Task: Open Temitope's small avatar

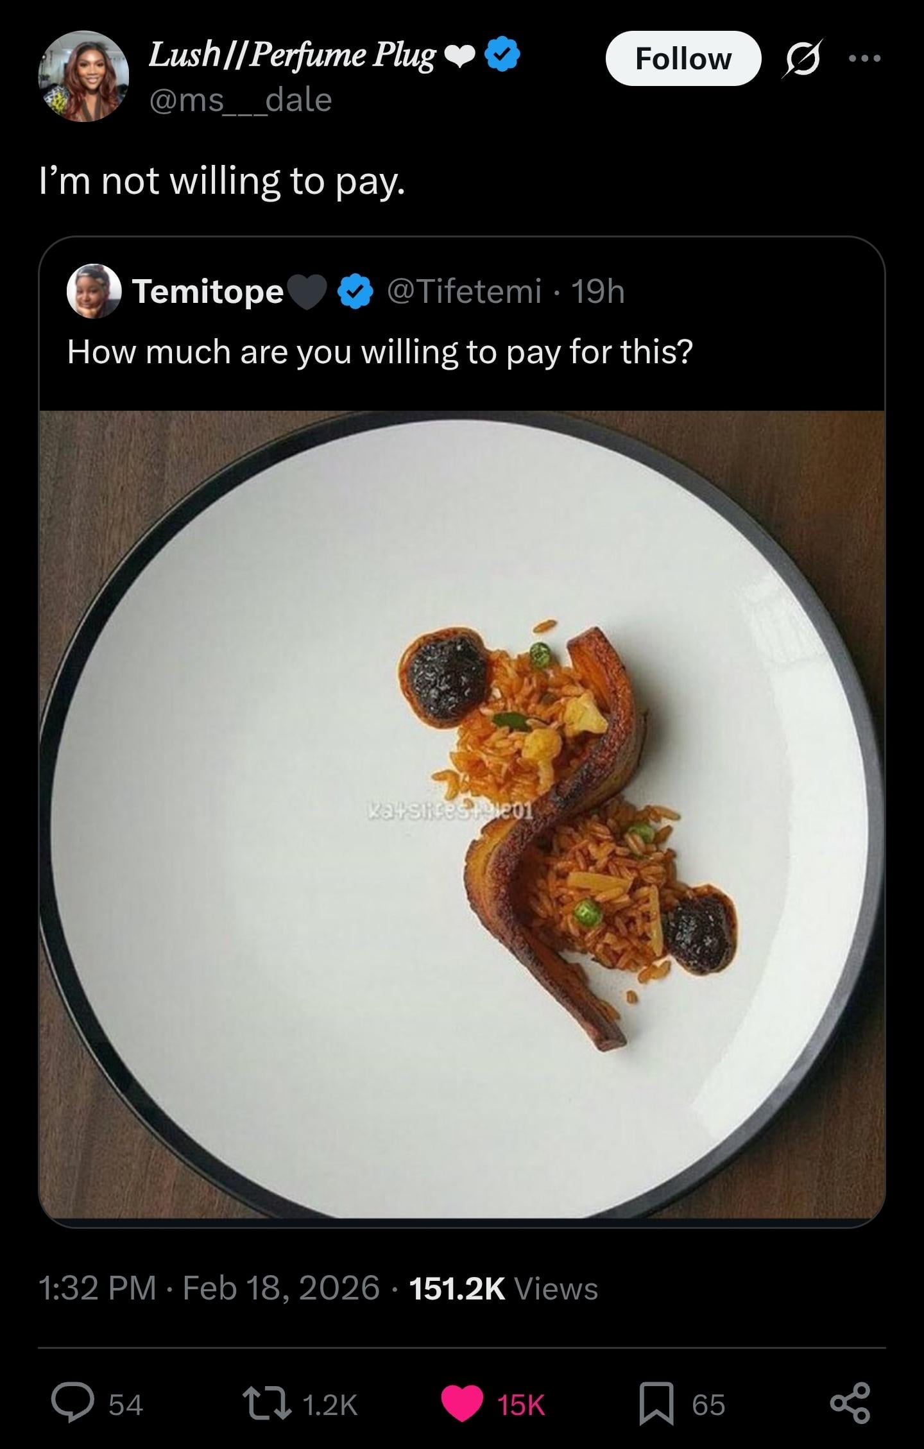Action: [x=94, y=291]
